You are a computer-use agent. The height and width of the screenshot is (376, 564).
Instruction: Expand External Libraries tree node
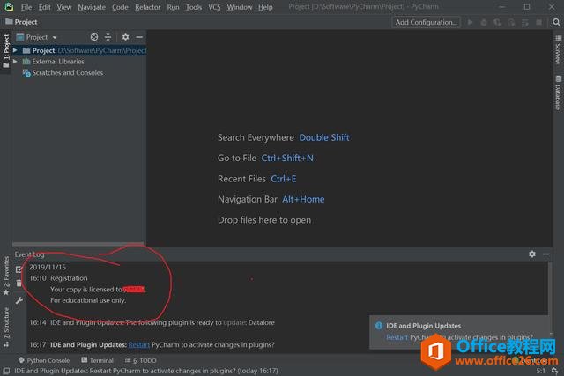point(15,62)
